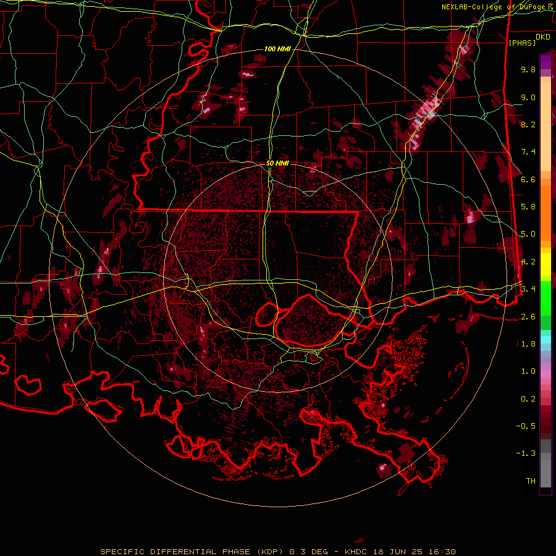Click the 9.8 value on the color scale
The image size is (556, 556).
click(528, 69)
